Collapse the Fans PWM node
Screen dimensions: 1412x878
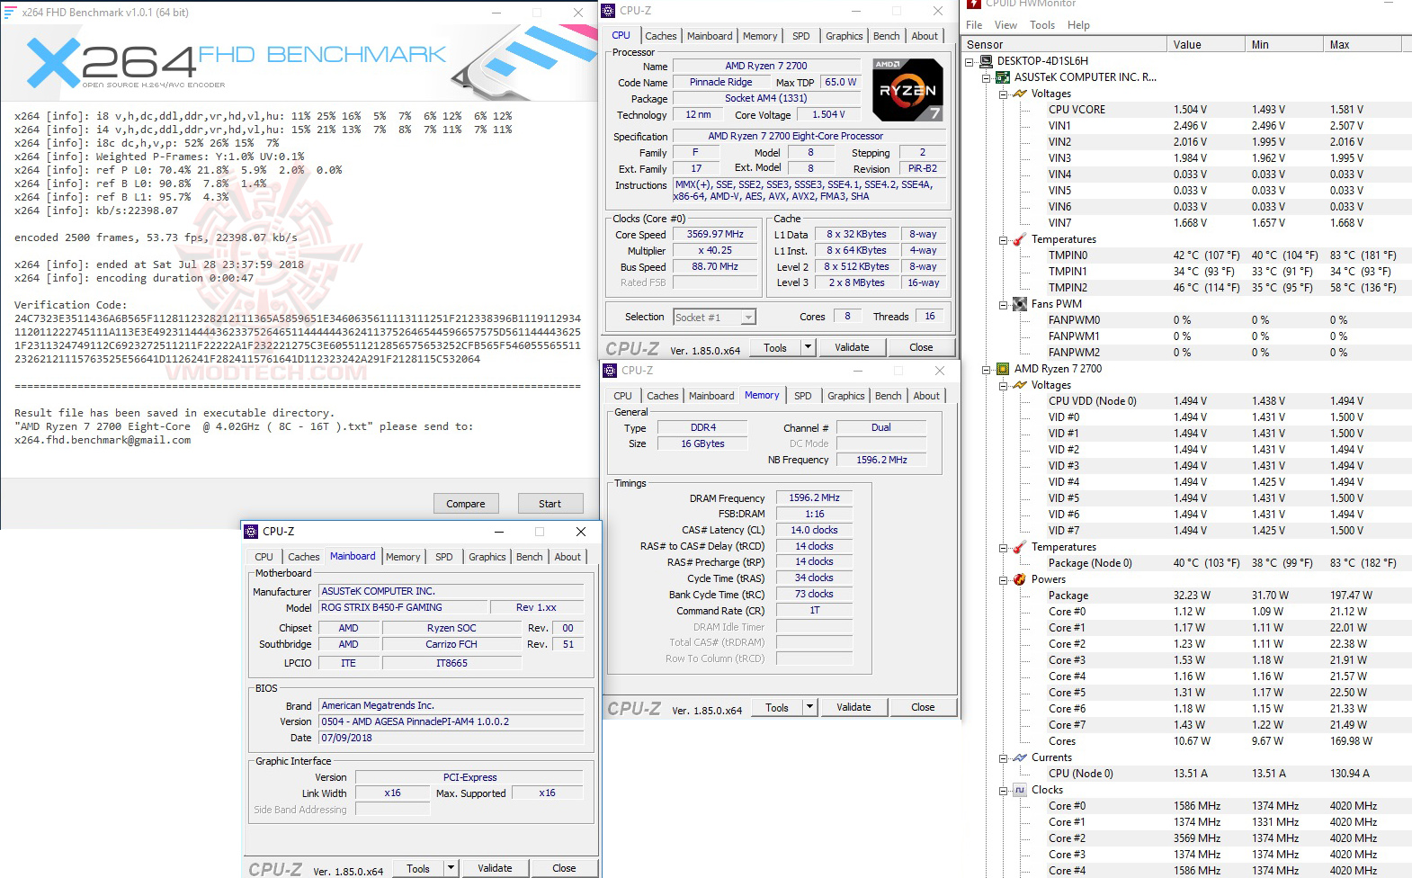pos(1004,305)
